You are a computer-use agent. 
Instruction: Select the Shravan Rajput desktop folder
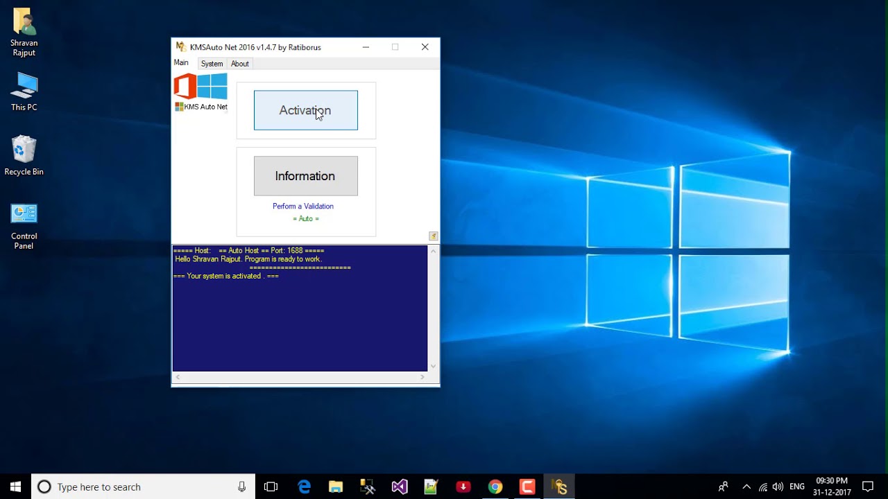pos(24,33)
